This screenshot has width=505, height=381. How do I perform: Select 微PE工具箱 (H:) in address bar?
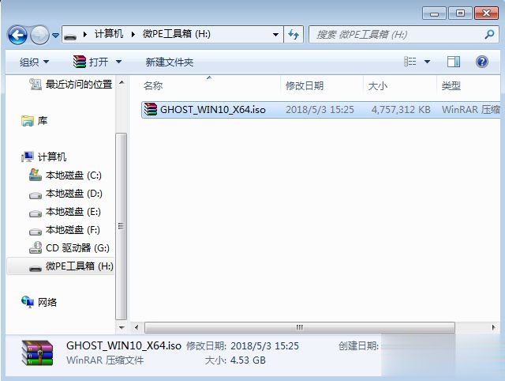[x=177, y=34]
